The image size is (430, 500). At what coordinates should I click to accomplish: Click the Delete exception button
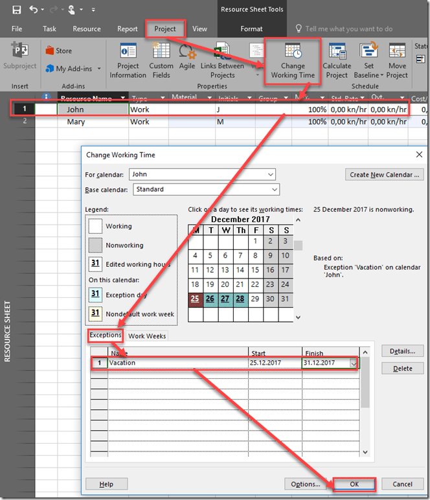click(x=402, y=369)
